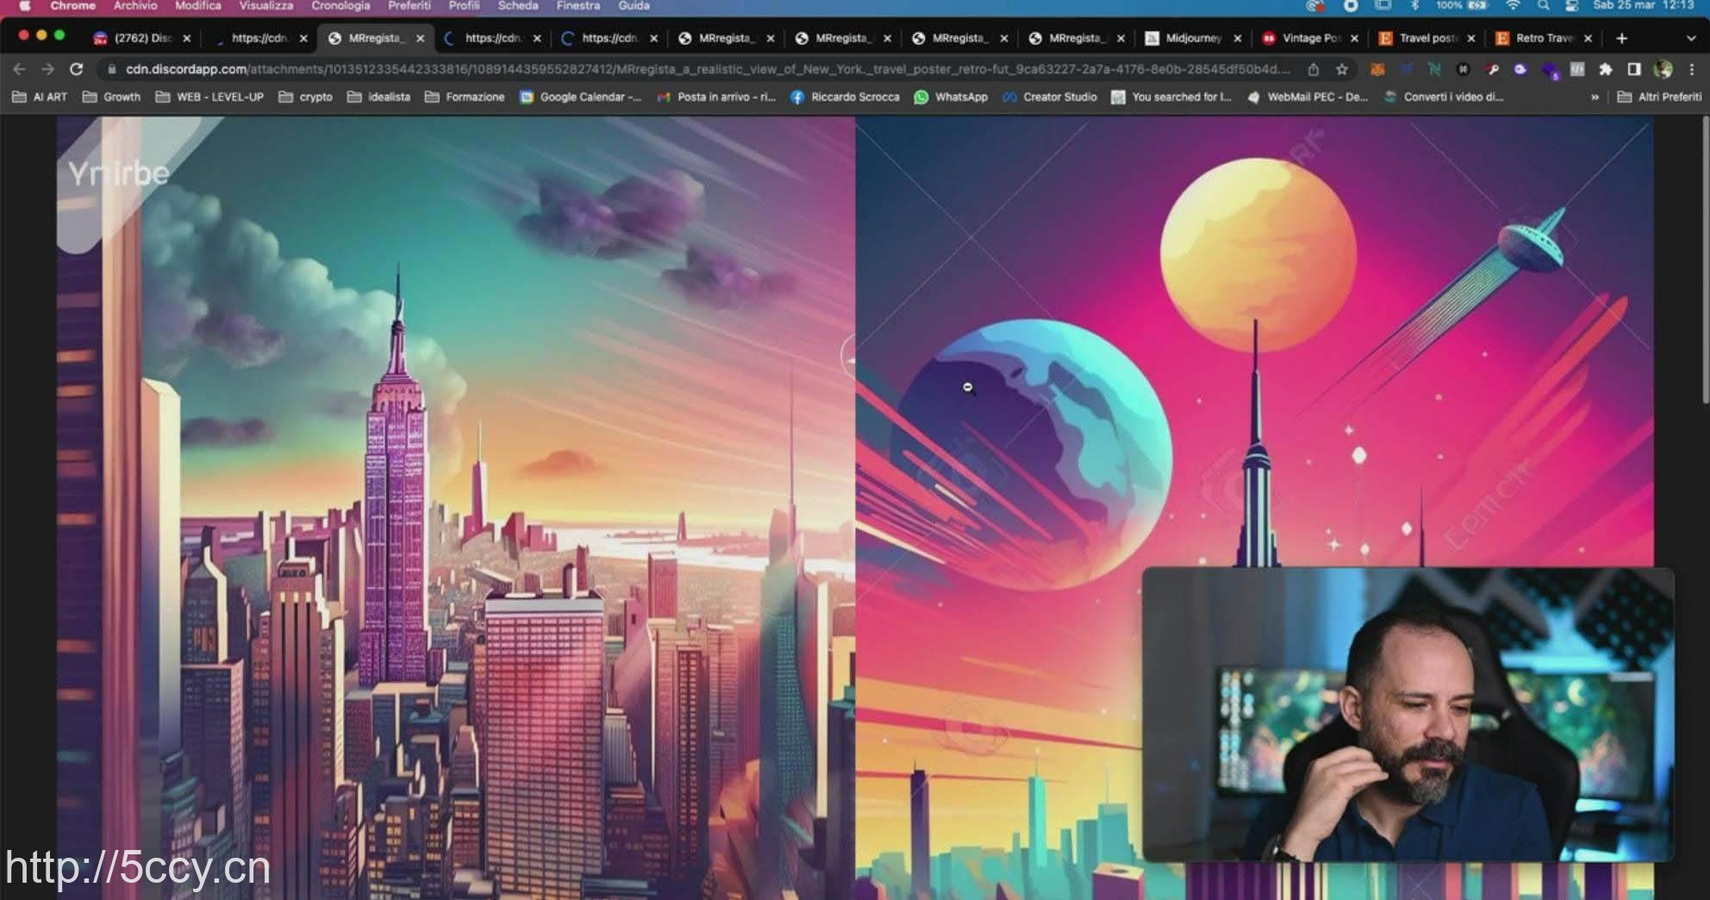Image resolution: width=1710 pixels, height=900 pixels.
Task: Open battery status showing 100%
Action: (1462, 6)
